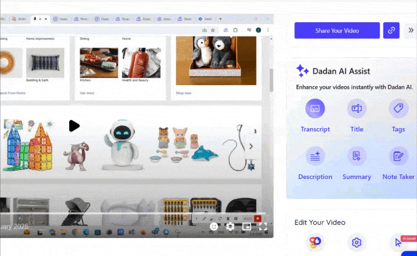Collapse the side panel with the double chevron

[x=411, y=30]
